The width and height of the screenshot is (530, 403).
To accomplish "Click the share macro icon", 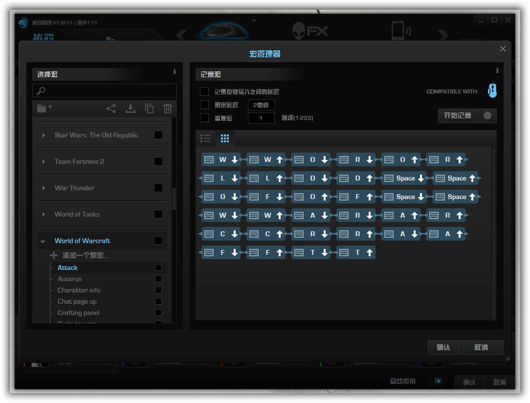I will 111,109.
